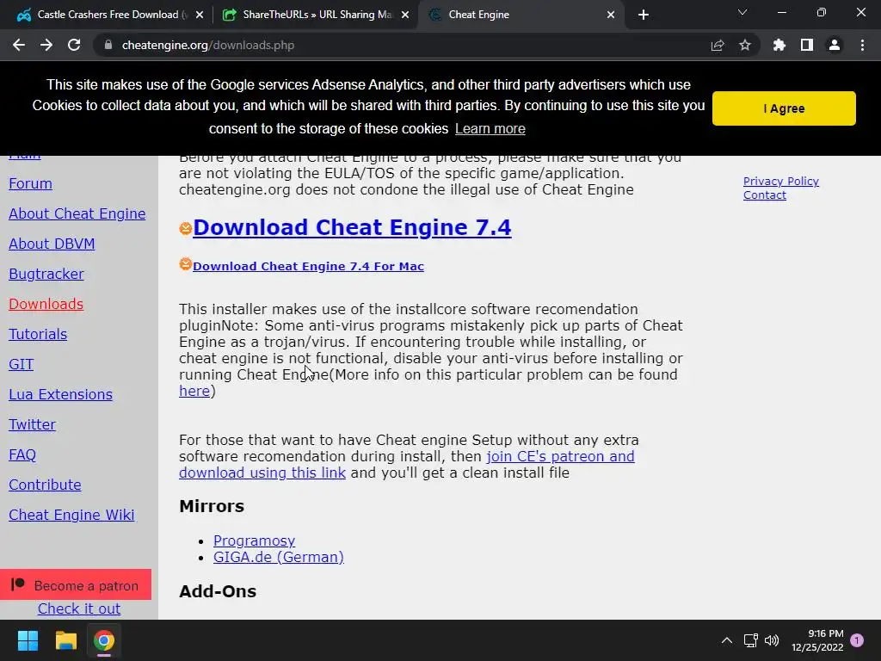Image resolution: width=881 pixels, height=661 pixels.
Task: Go forward to the next page
Action: click(x=46, y=45)
